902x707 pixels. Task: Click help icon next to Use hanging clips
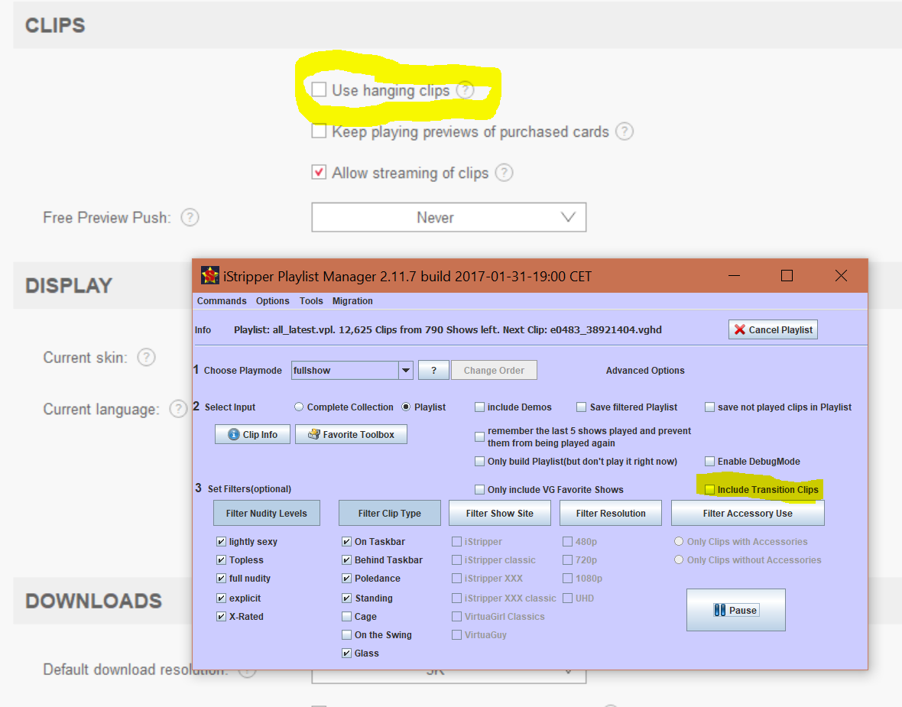pos(465,90)
